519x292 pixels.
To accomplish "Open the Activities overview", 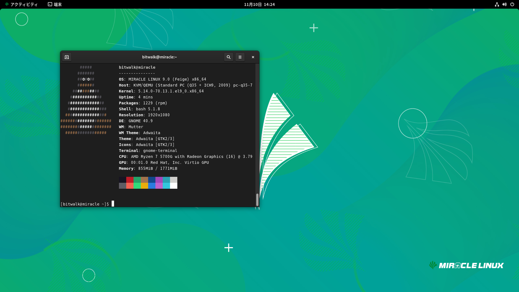I will [24, 4].
